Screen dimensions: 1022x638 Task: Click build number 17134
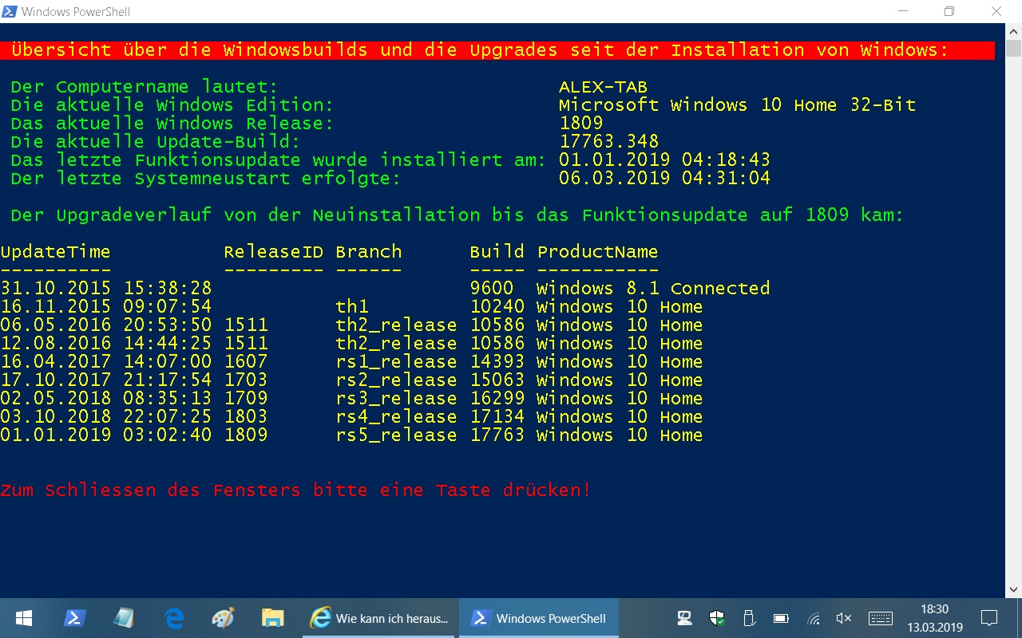click(x=497, y=417)
